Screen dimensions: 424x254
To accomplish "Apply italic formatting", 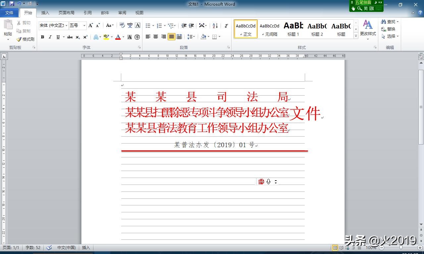I will click(50, 37).
